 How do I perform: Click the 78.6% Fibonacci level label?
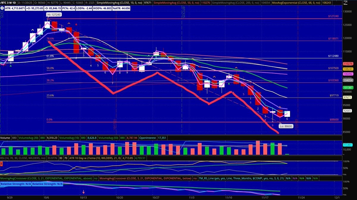tap(50, 39)
